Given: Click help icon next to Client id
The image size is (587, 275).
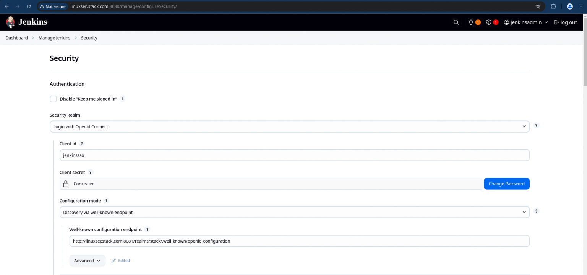Looking at the screenshot, I should click(82, 144).
